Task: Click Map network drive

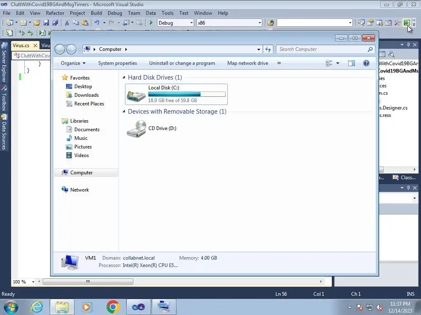Action: coord(248,63)
